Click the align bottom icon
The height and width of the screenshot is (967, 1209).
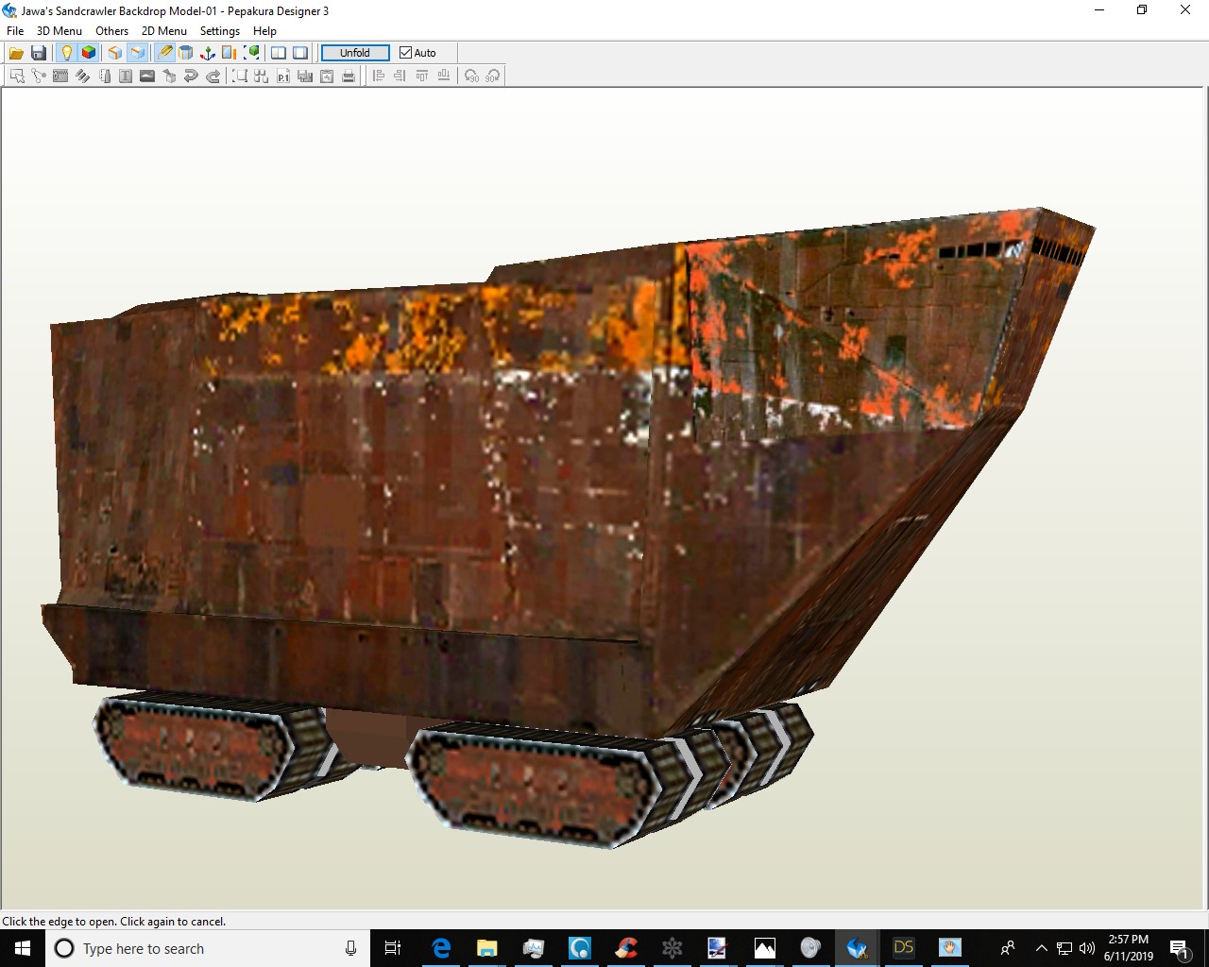point(443,76)
